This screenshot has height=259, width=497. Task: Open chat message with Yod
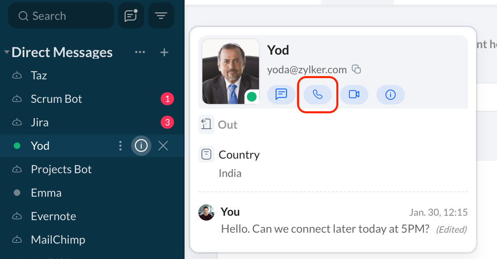click(281, 95)
